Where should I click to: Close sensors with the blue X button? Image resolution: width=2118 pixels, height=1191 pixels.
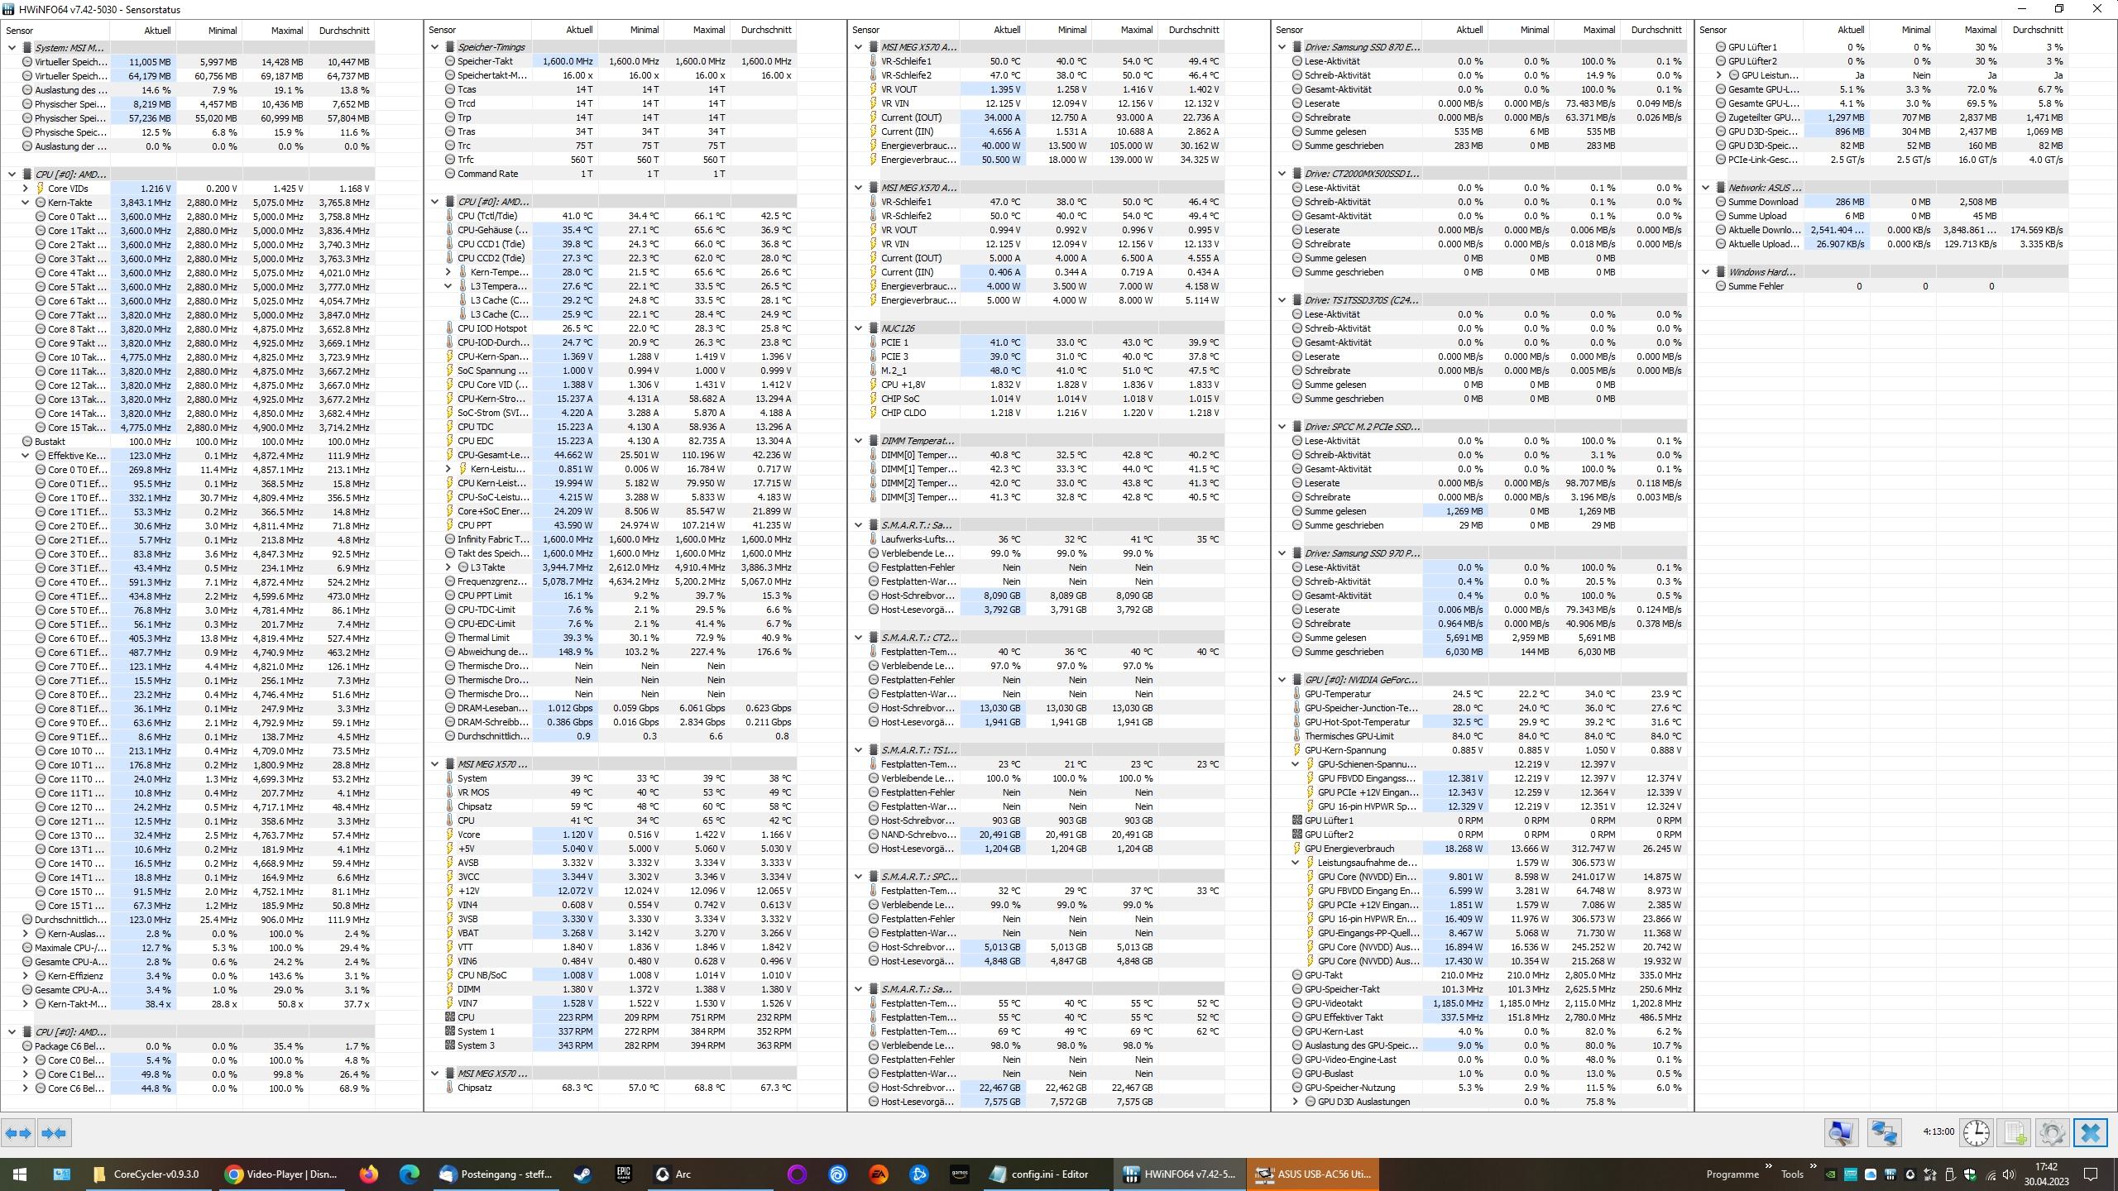[x=2091, y=1132]
